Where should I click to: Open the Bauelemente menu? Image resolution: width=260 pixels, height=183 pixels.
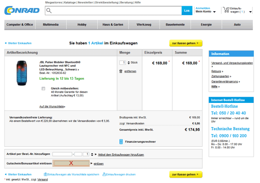(x=175, y=25)
